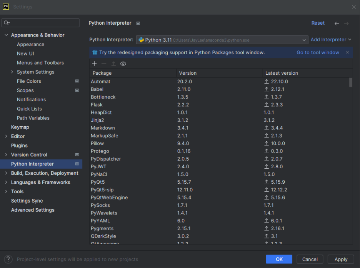
Task: Select New UI settings page
Action: click(25, 54)
